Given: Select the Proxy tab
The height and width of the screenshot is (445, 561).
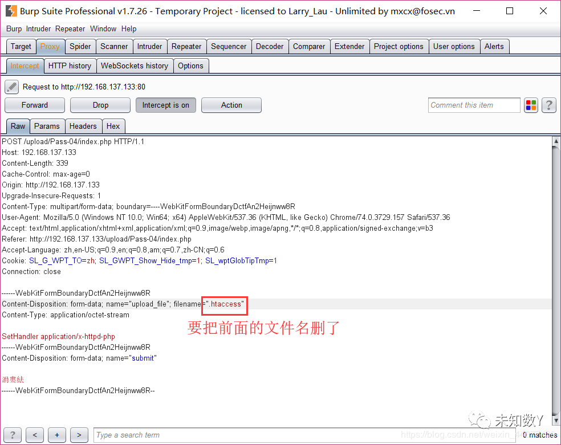Looking at the screenshot, I should pos(50,47).
